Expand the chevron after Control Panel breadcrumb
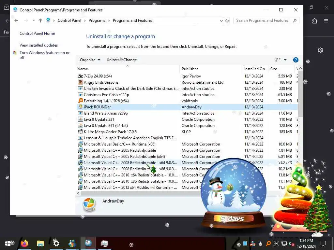 tap(85, 21)
